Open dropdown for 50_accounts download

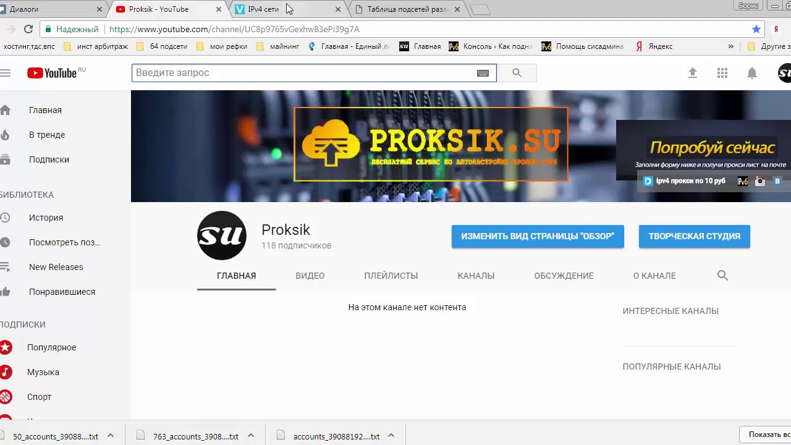[x=111, y=436]
